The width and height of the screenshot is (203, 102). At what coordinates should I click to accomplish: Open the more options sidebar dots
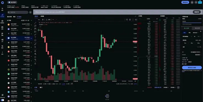[x=2, y=53]
